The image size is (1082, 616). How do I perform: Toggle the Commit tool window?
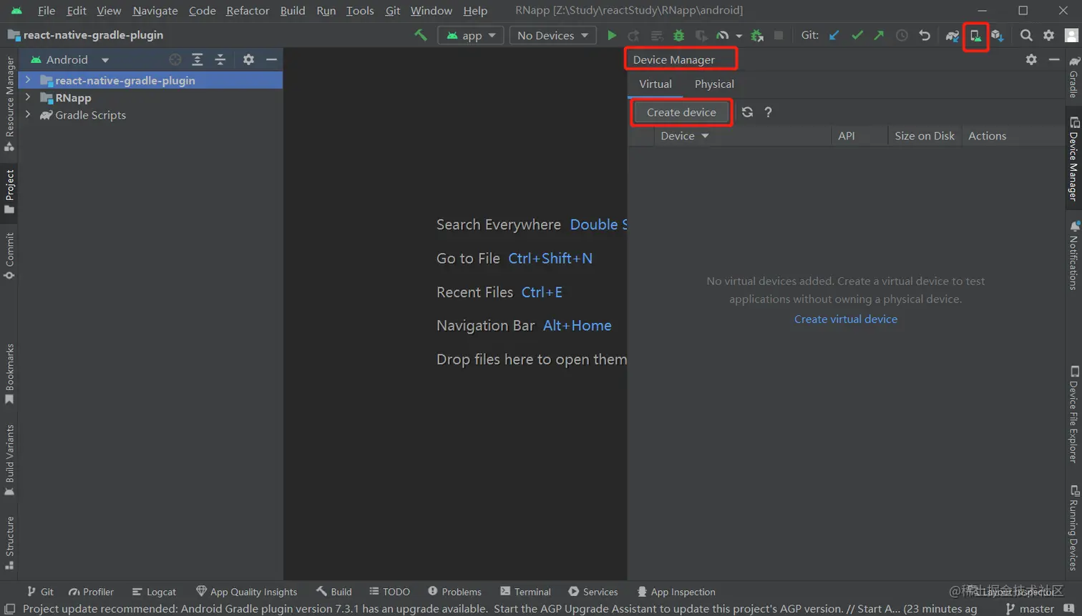click(9, 256)
